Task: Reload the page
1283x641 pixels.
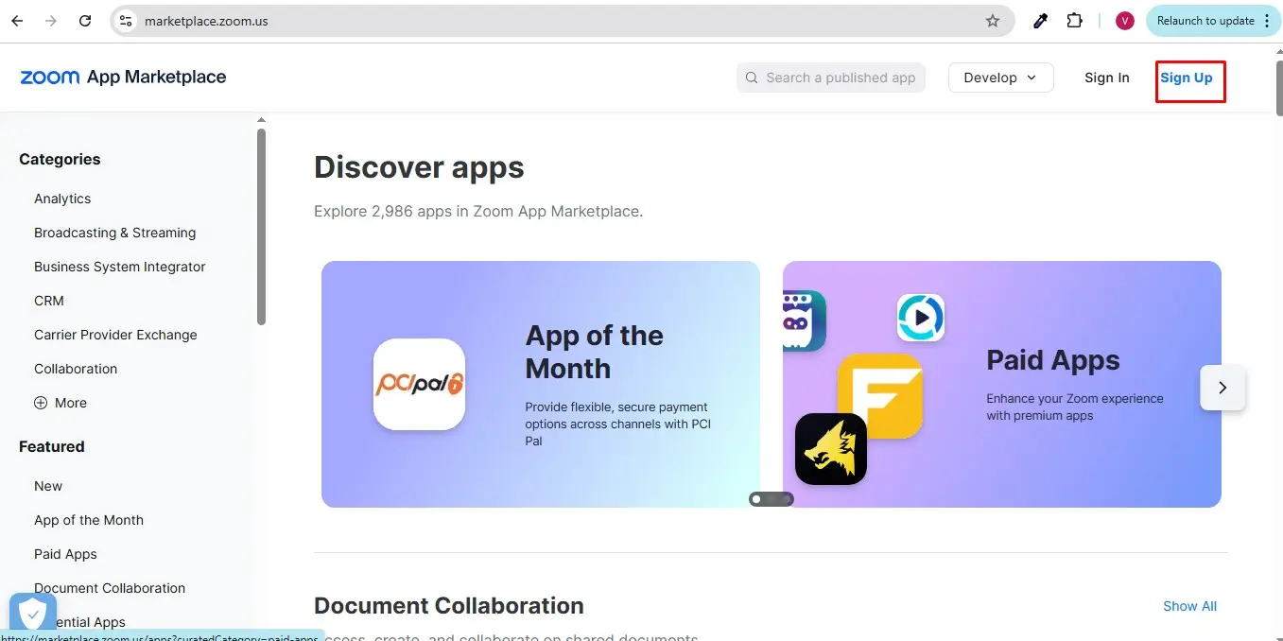Action: [85, 21]
